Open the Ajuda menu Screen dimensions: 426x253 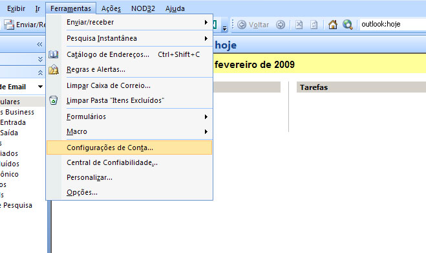[175, 8]
